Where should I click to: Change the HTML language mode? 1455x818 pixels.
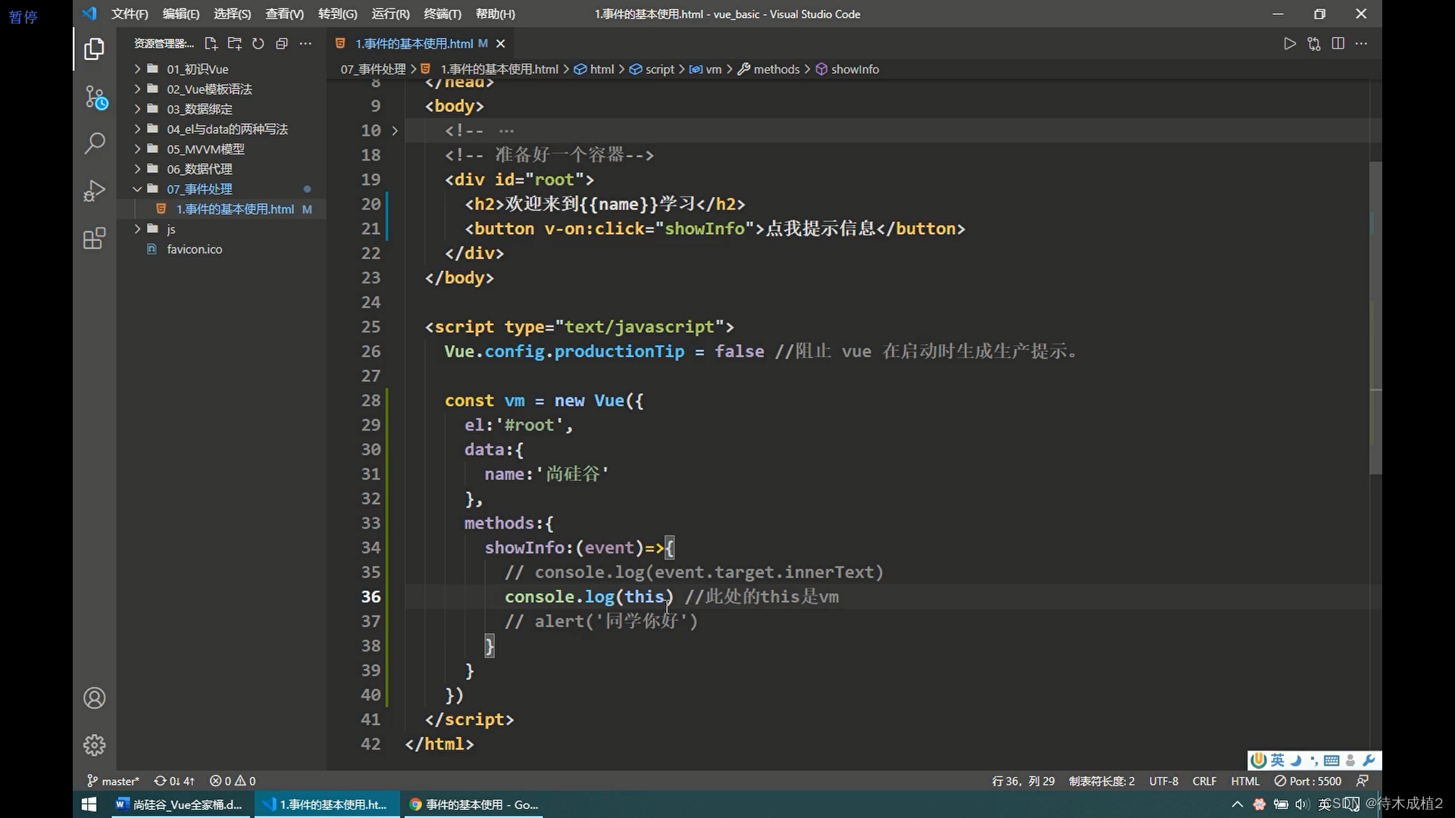tap(1245, 781)
